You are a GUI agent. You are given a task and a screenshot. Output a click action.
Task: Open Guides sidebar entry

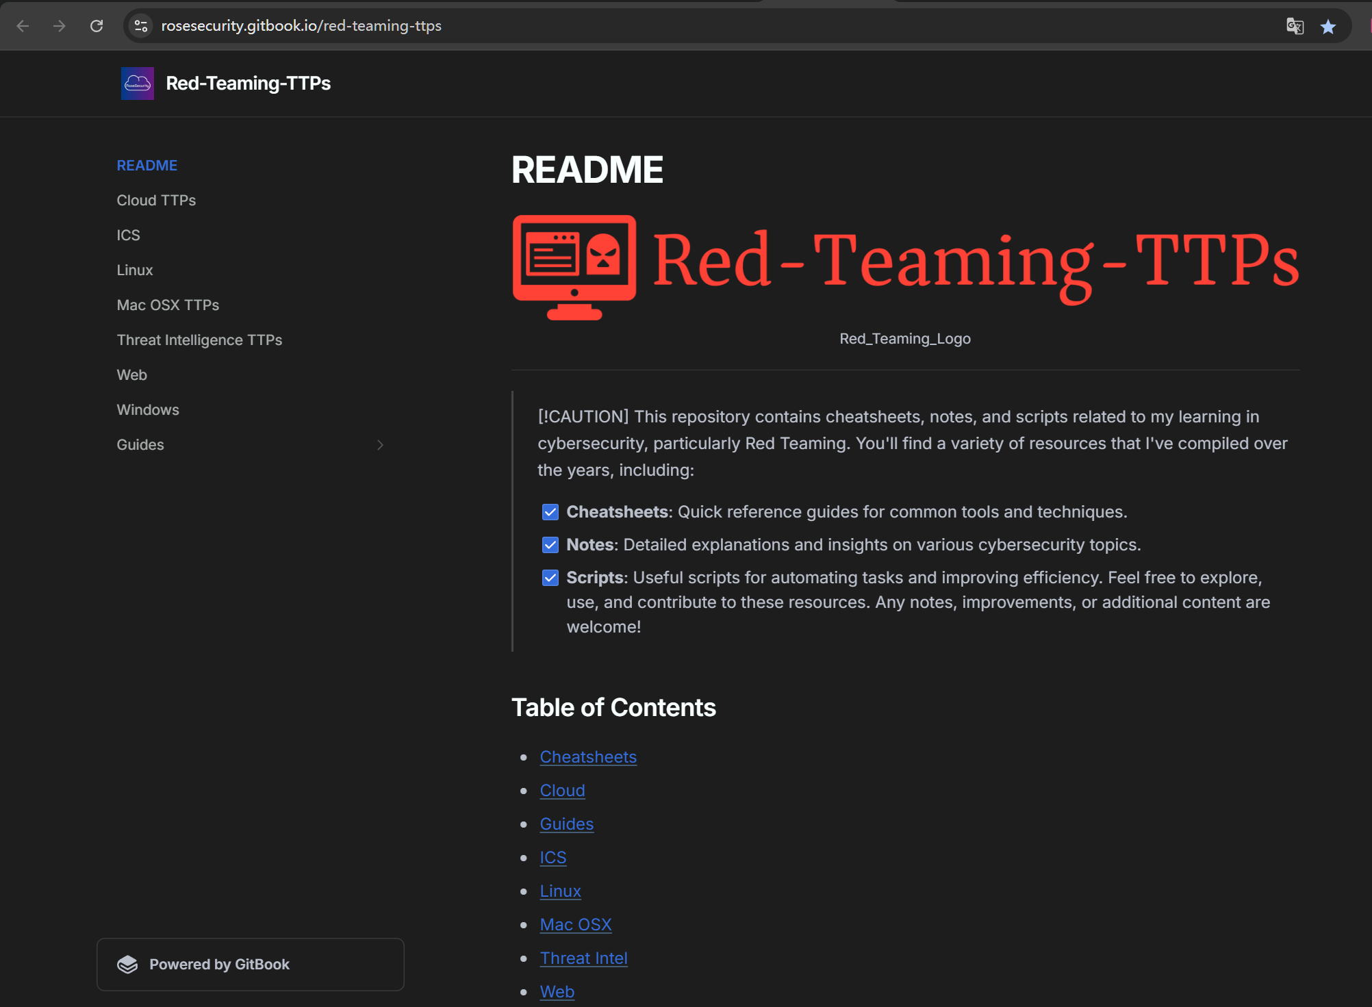[x=140, y=445]
